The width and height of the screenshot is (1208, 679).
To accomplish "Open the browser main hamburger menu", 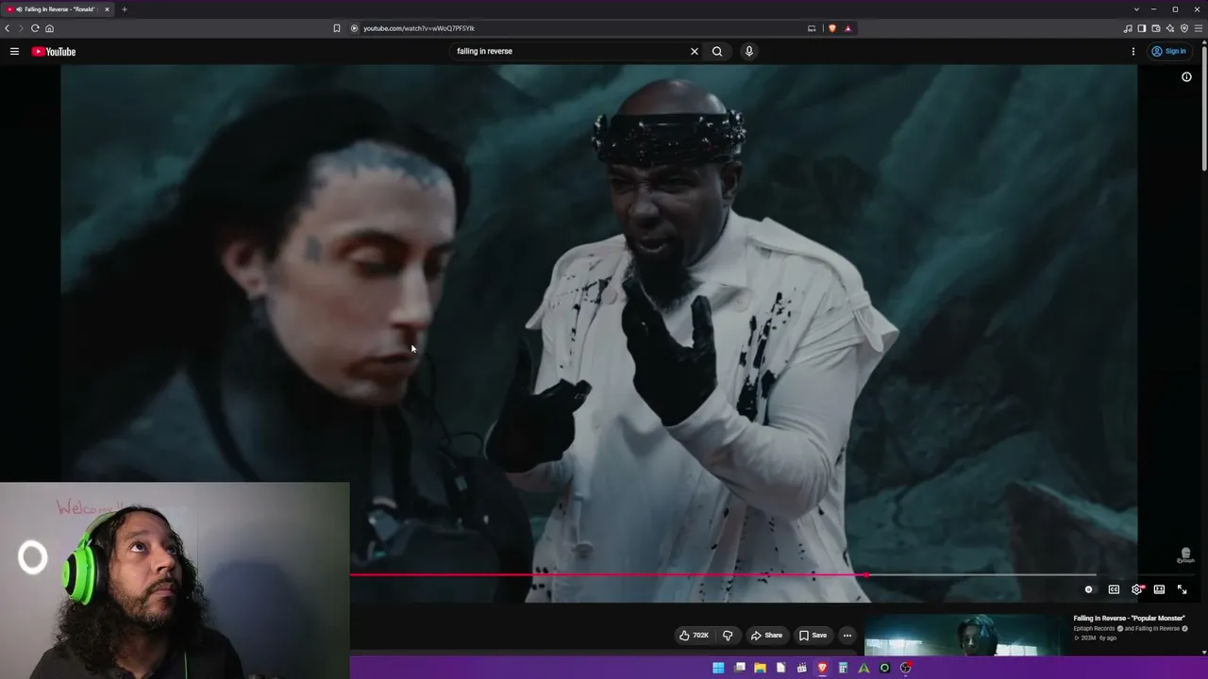I will pos(1199,28).
